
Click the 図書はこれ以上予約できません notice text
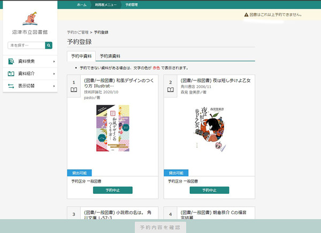[276, 15]
